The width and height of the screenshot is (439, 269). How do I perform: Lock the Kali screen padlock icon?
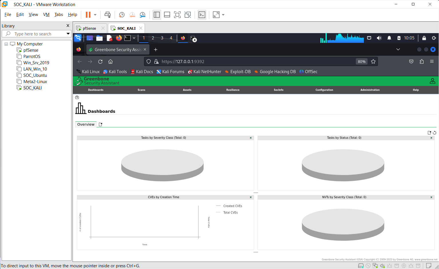coord(424,38)
